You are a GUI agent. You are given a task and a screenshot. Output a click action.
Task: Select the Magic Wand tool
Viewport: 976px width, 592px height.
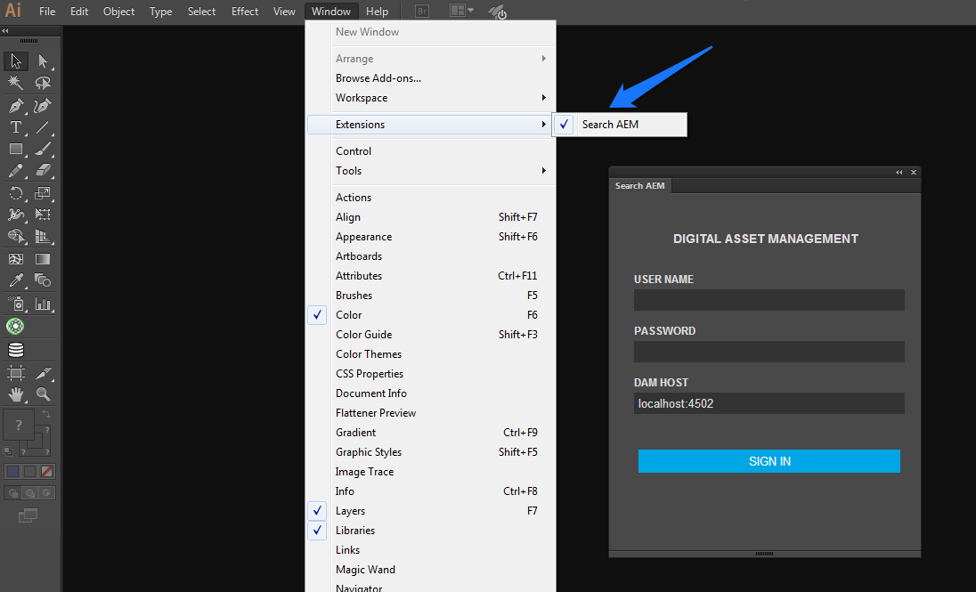pos(15,82)
